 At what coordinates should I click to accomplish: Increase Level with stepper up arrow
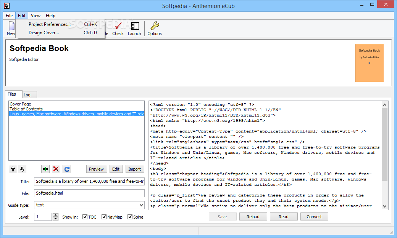click(55, 215)
